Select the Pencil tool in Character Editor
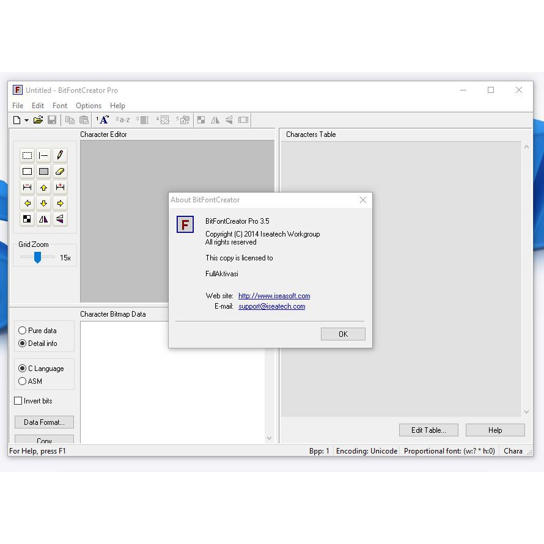The image size is (544, 544). [60, 155]
